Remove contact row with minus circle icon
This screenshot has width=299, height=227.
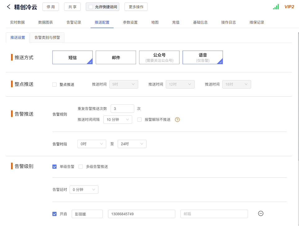pos(261,213)
